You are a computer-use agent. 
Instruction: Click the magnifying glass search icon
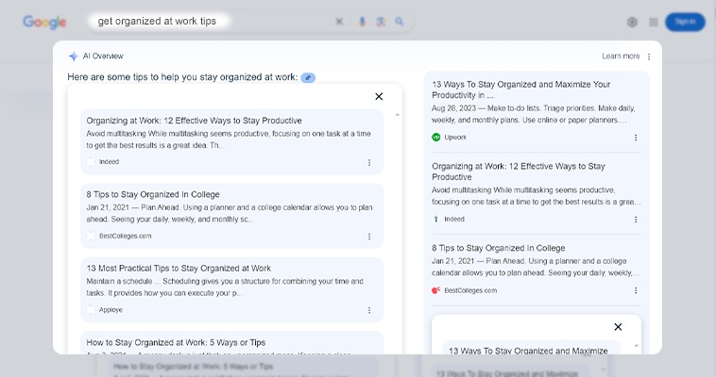coord(400,22)
